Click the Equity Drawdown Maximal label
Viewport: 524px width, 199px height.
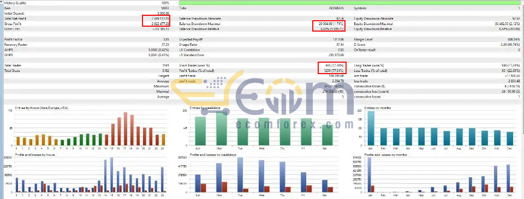pos(373,24)
